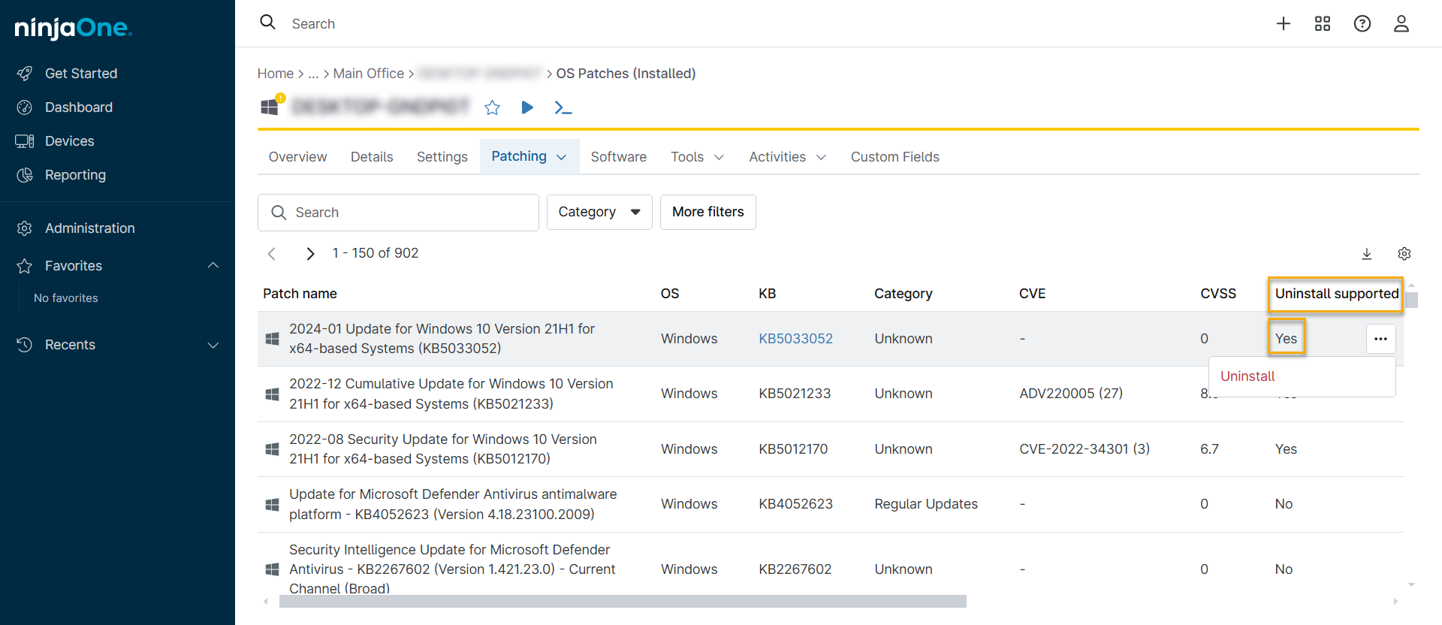1442x625 pixels.
Task: Click the plus add icon in top bar
Action: [x=1284, y=24]
